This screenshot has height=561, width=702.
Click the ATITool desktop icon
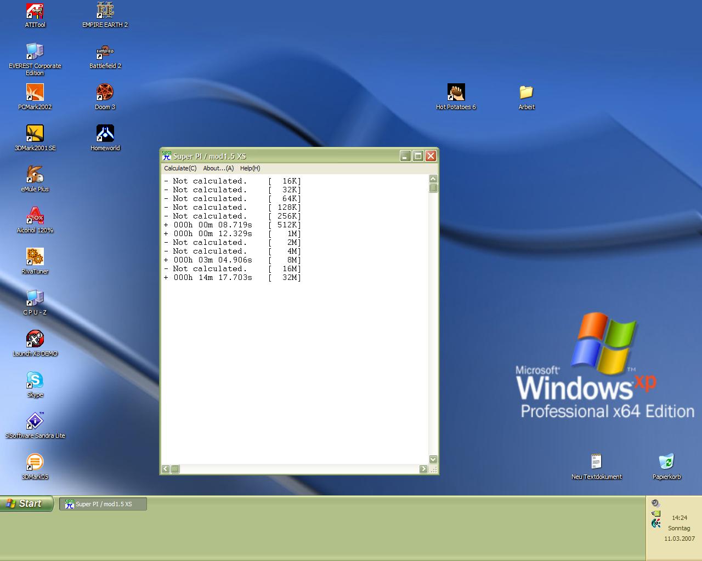click(35, 11)
